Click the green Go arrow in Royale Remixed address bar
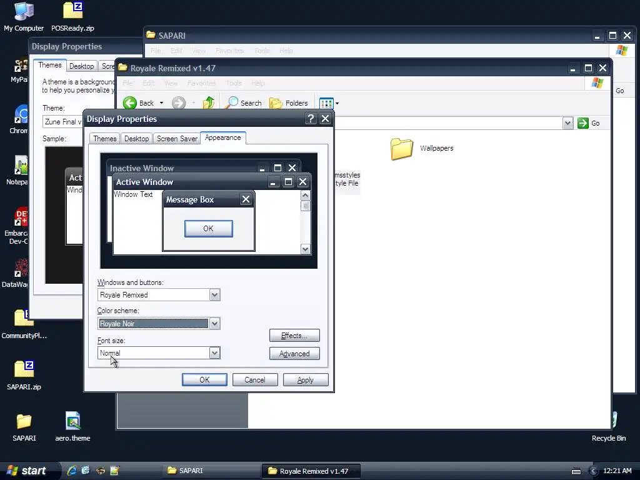The width and height of the screenshot is (640, 480). (583, 123)
